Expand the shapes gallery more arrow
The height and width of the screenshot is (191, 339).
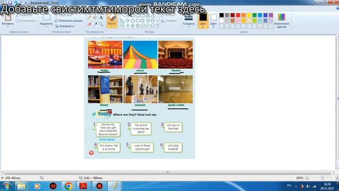(x=157, y=25)
